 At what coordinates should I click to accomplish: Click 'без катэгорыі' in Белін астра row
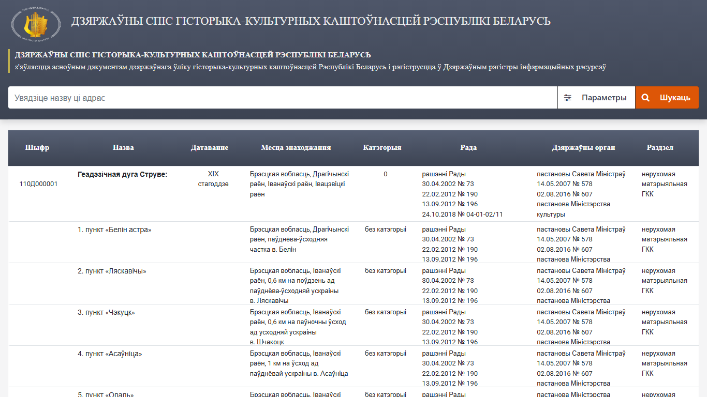[386, 230]
